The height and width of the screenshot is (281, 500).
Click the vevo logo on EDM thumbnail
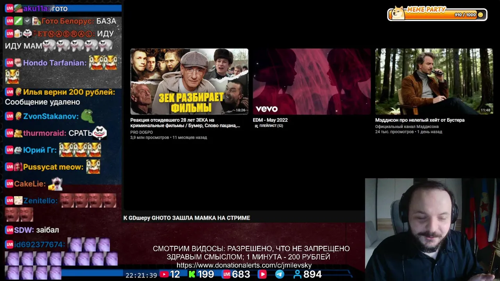click(x=266, y=109)
